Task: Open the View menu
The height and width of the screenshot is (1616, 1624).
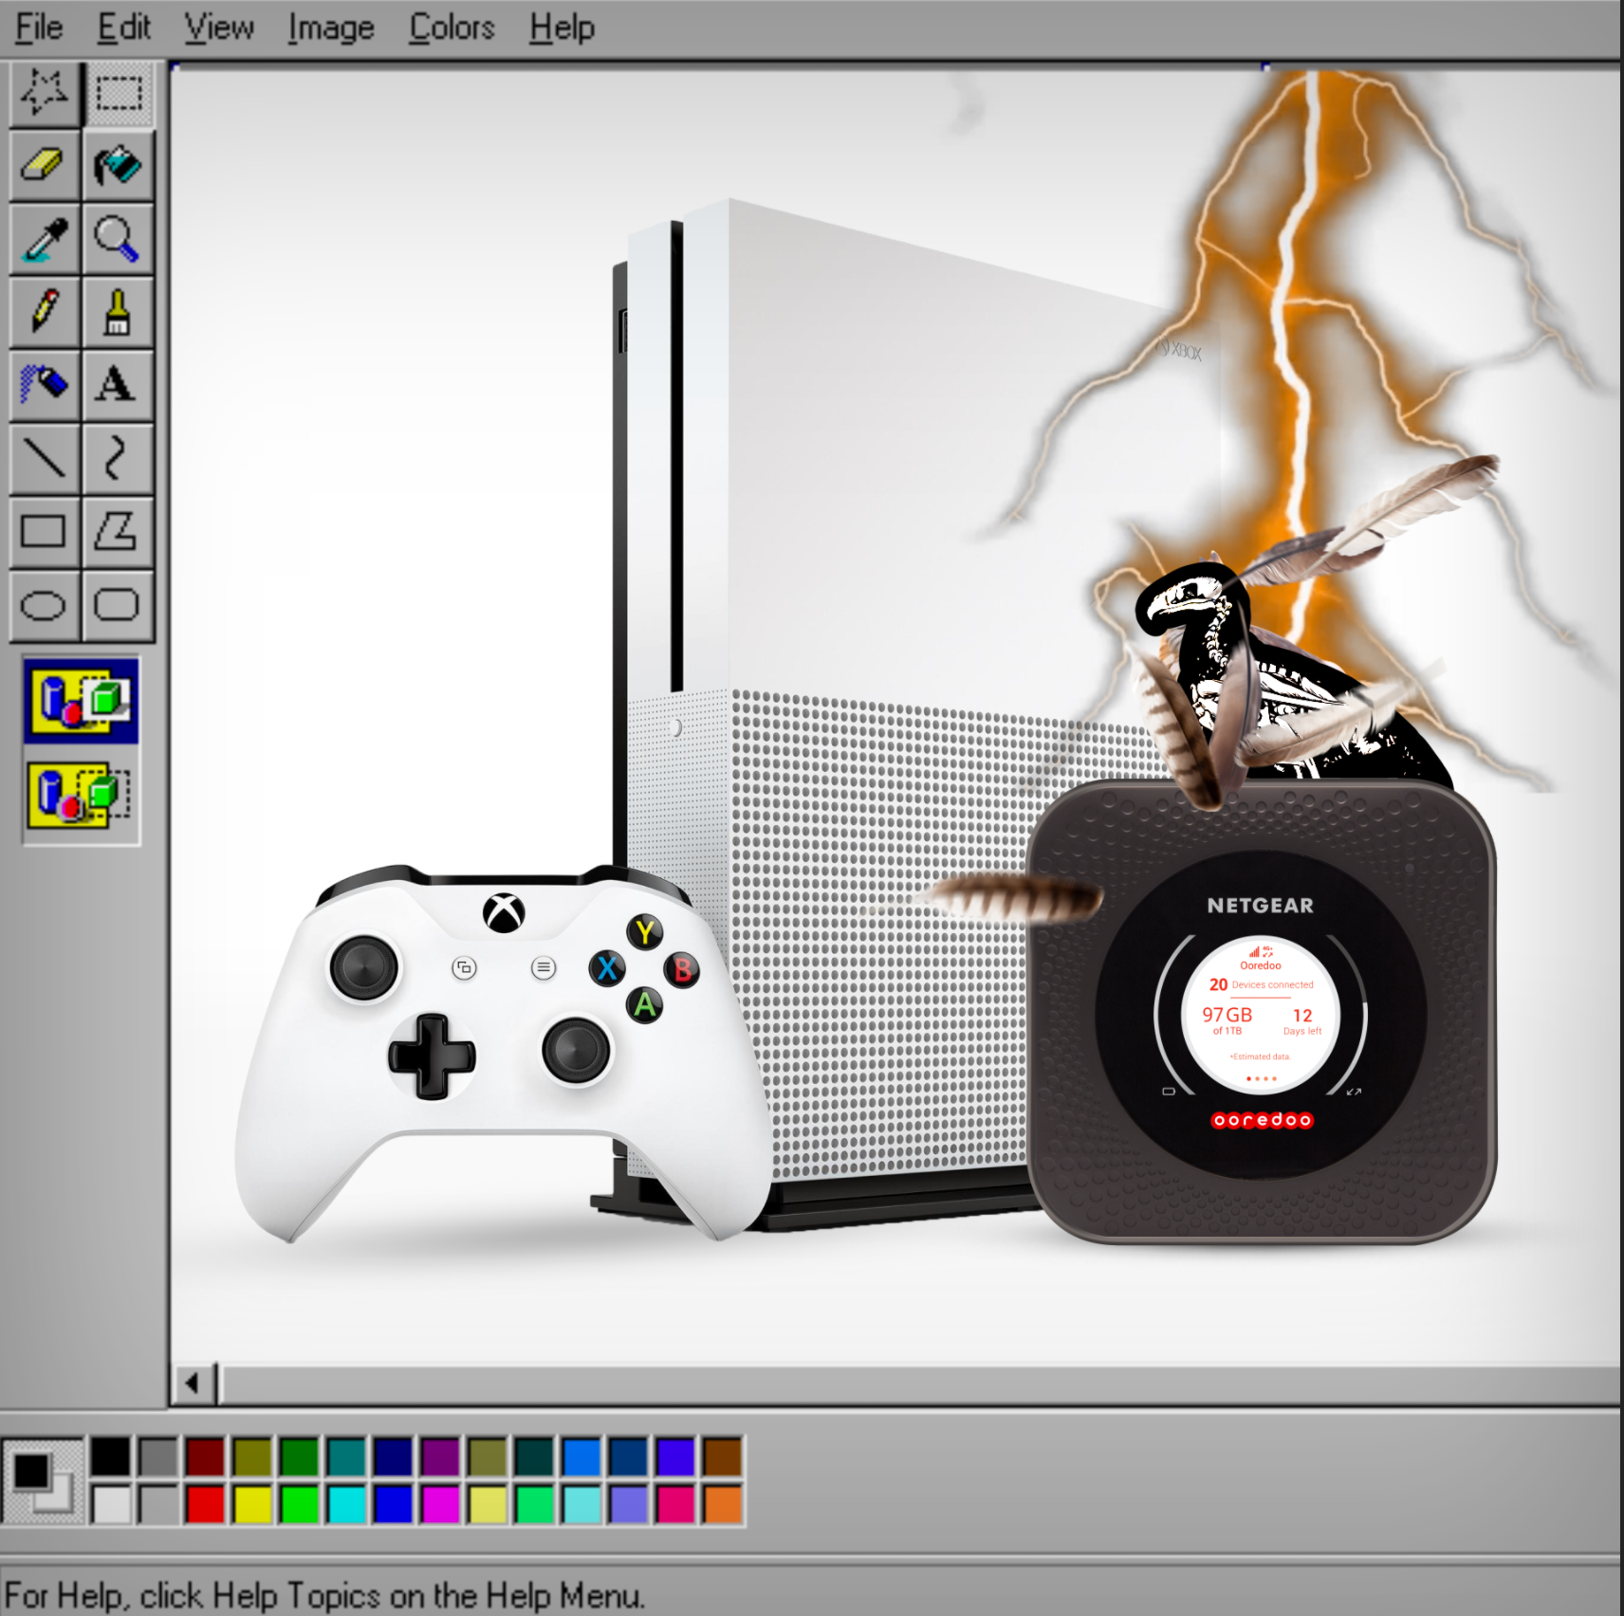Action: 219,28
